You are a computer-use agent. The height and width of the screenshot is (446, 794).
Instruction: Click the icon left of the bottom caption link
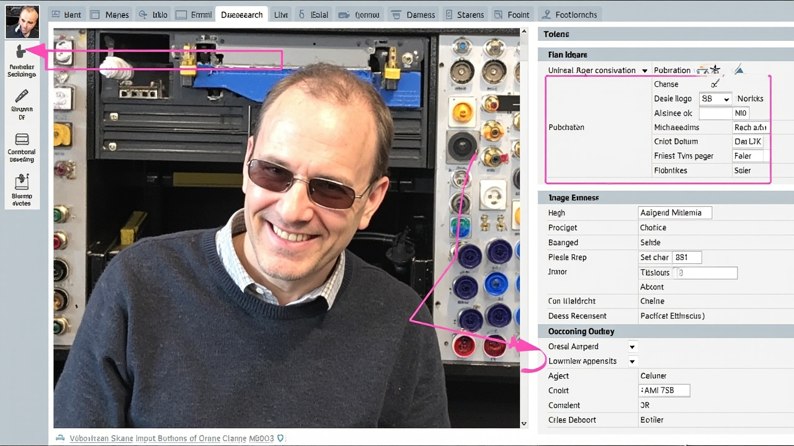[x=60, y=438]
